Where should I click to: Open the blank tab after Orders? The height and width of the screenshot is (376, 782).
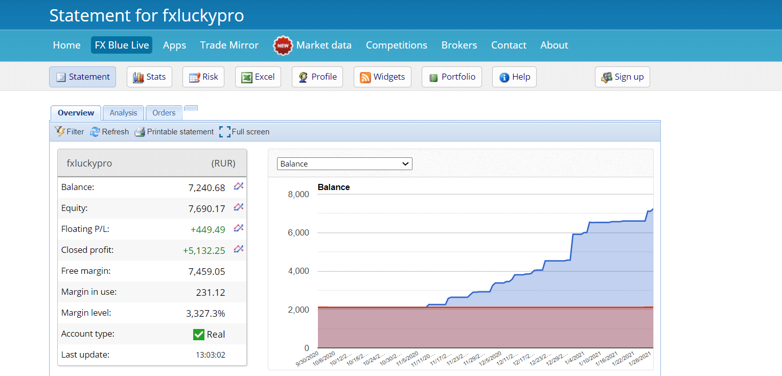click(191, 108)
